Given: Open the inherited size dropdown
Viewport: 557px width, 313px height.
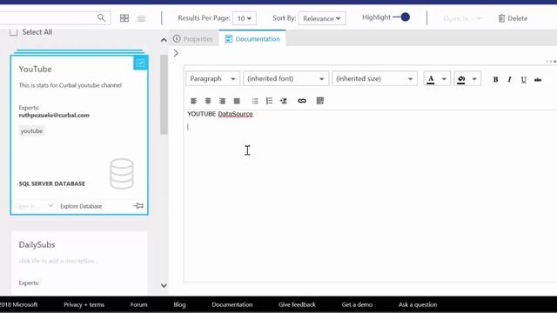Looking at the screenshot, I should [x=374, y=79].
